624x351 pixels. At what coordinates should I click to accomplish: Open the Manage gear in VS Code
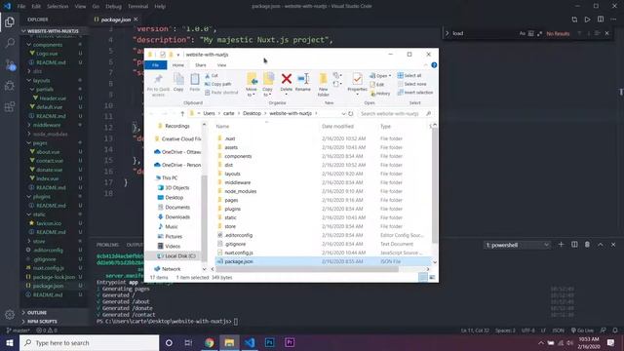tap(10, 314)
